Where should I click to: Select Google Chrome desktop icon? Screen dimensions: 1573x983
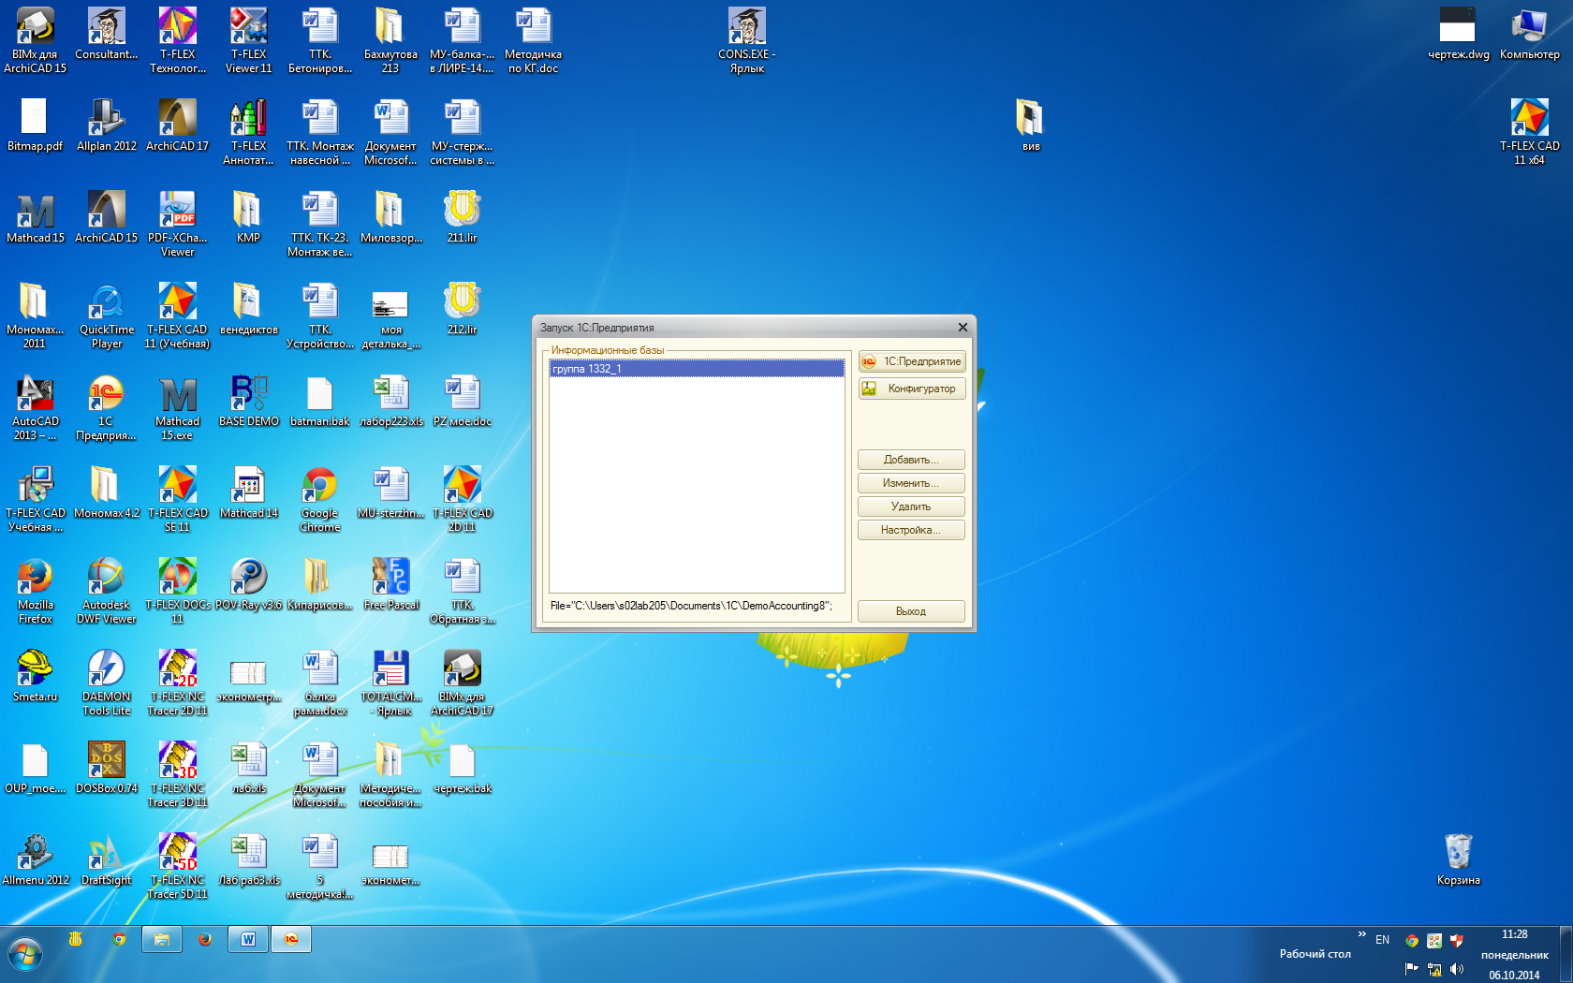tap(319, 500)
